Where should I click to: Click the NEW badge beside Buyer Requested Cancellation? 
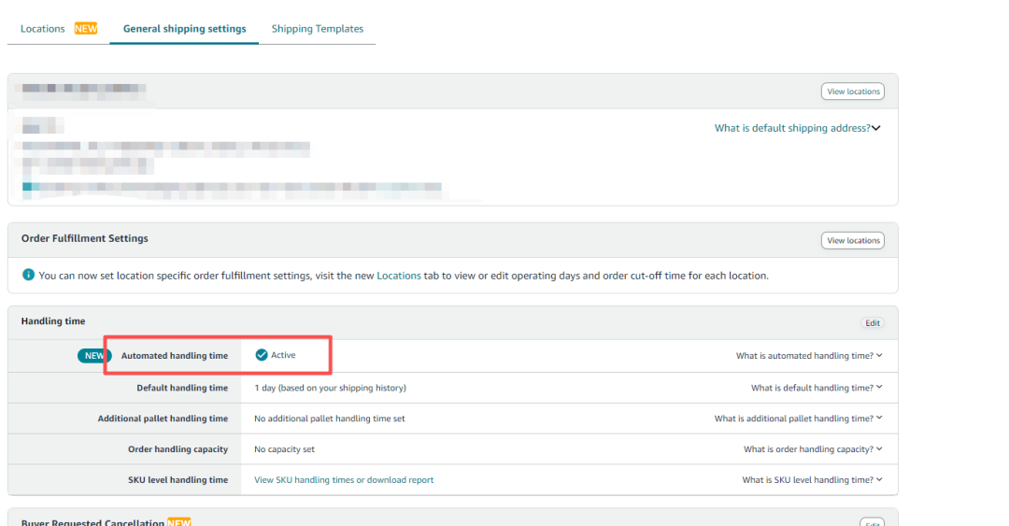[178, 522]
